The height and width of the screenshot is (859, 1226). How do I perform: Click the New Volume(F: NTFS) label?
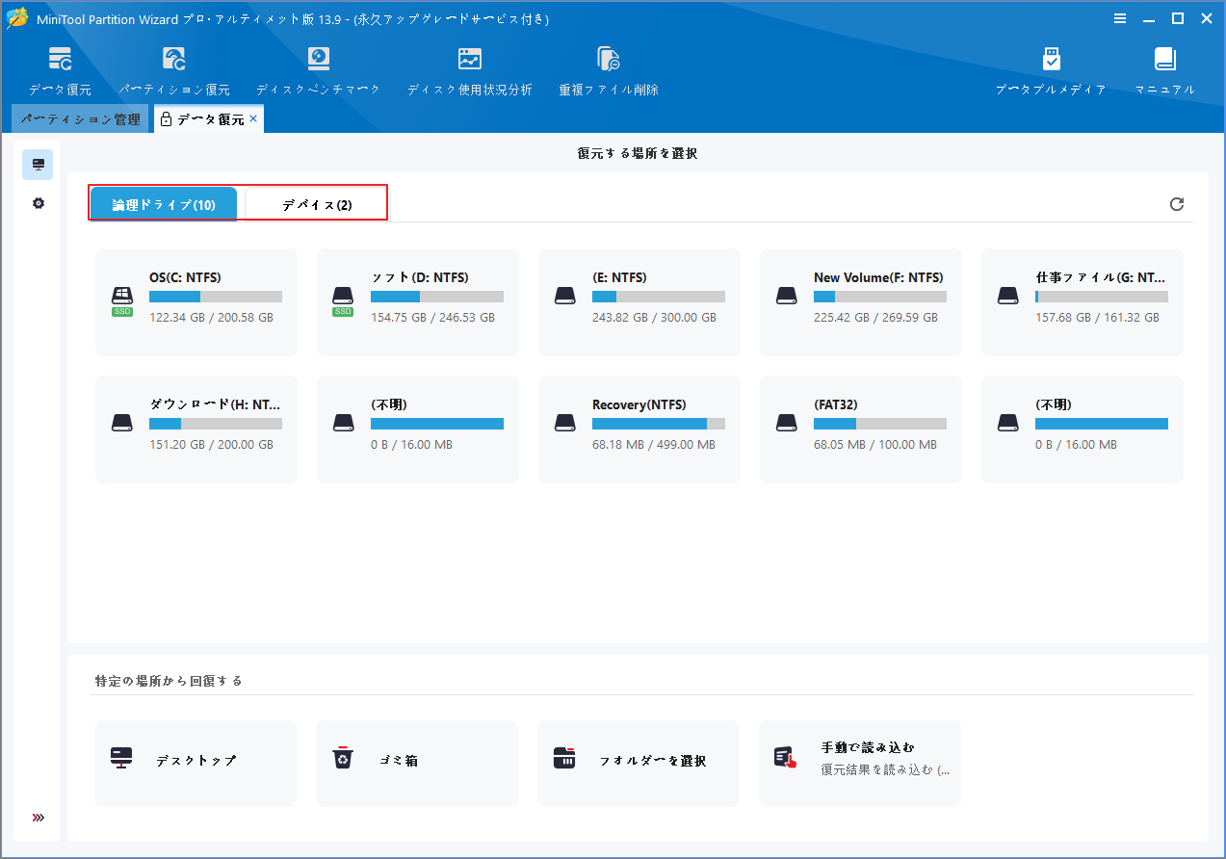(878, 277)
